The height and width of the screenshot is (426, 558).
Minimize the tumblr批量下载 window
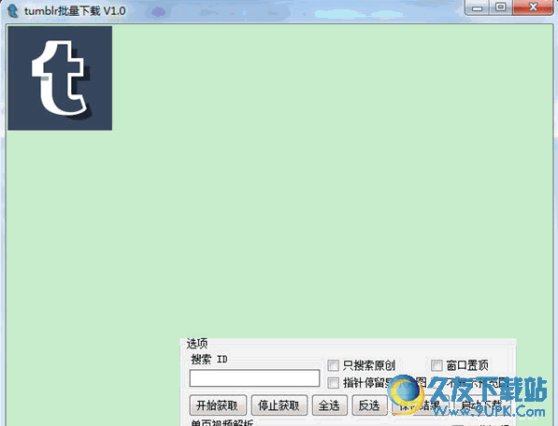[478, 7]
